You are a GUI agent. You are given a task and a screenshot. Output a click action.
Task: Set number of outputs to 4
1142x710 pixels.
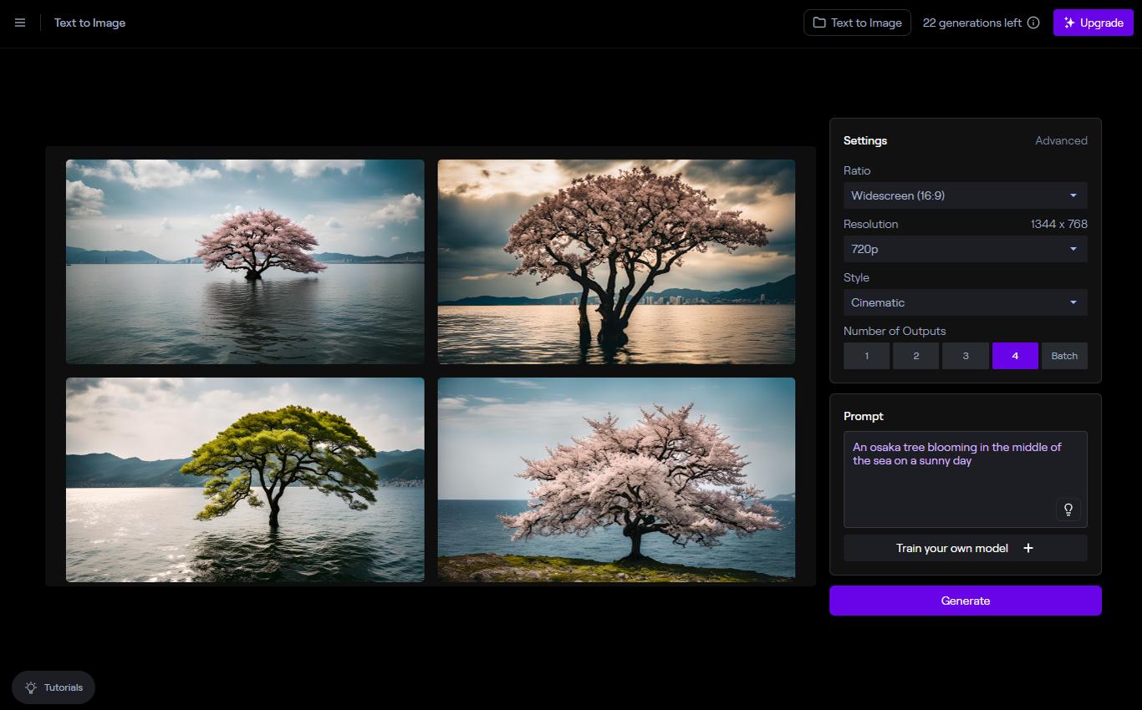click(1015, 356)
